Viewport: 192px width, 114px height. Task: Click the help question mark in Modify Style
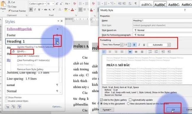185,10
